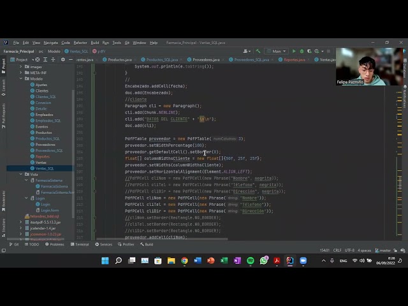Open the Problems tool window
Screen dimensions: 408x306
(x=55, y=244)
